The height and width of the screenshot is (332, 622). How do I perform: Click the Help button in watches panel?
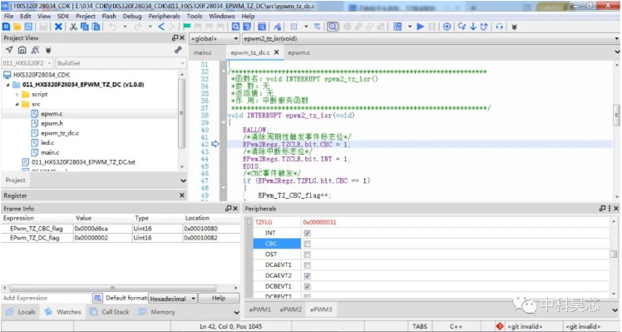(x=219, y=298)
